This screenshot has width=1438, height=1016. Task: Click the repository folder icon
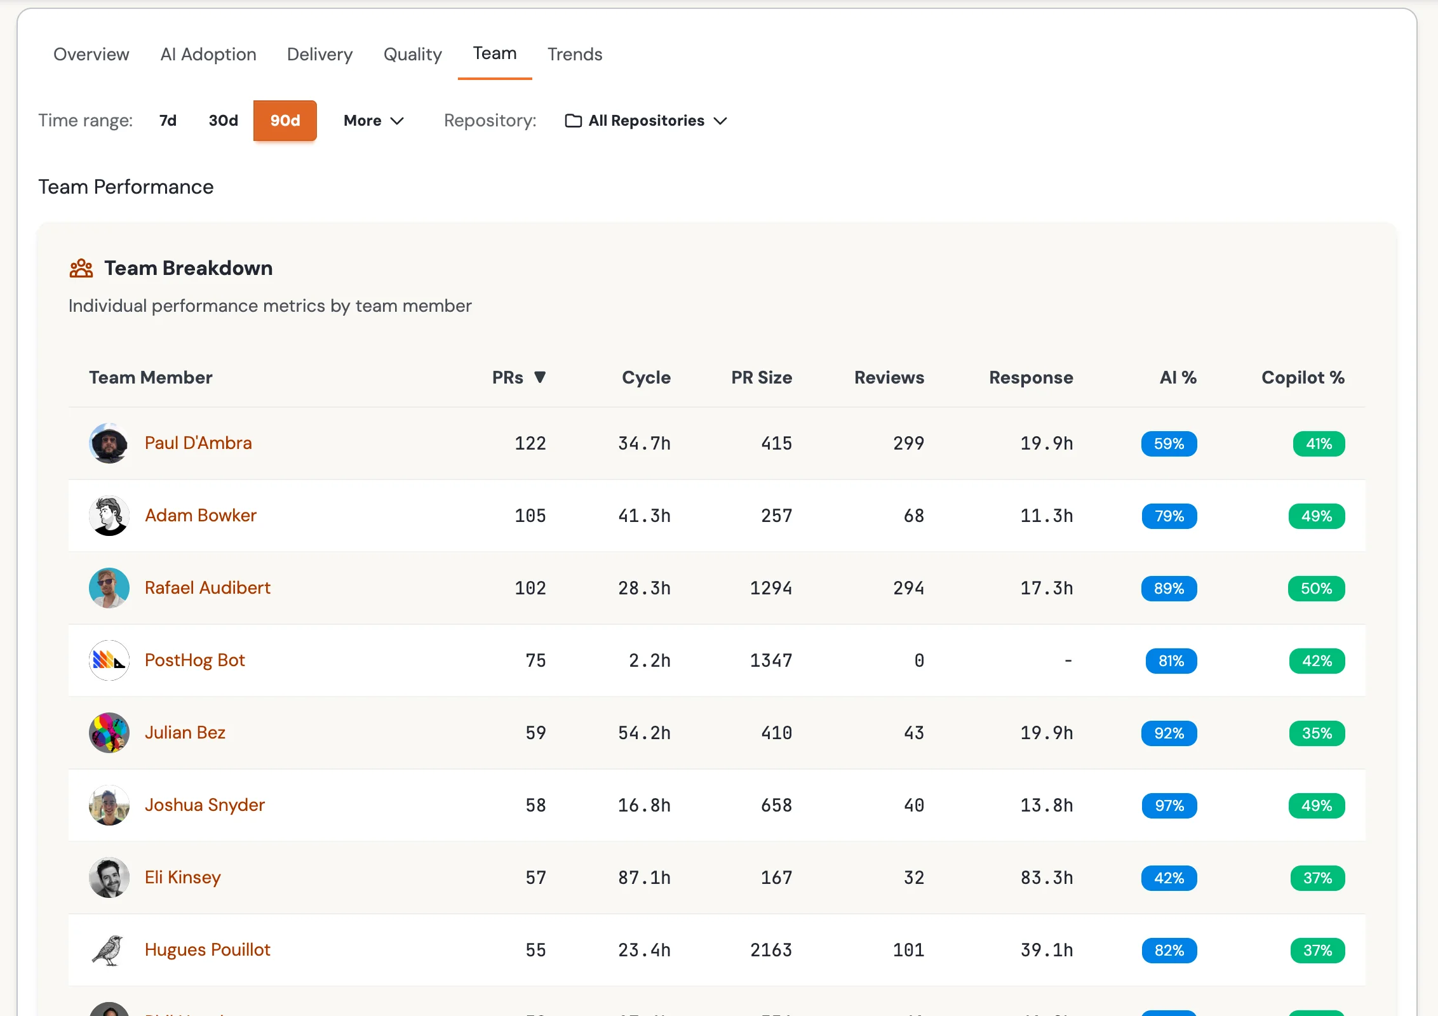574,121
